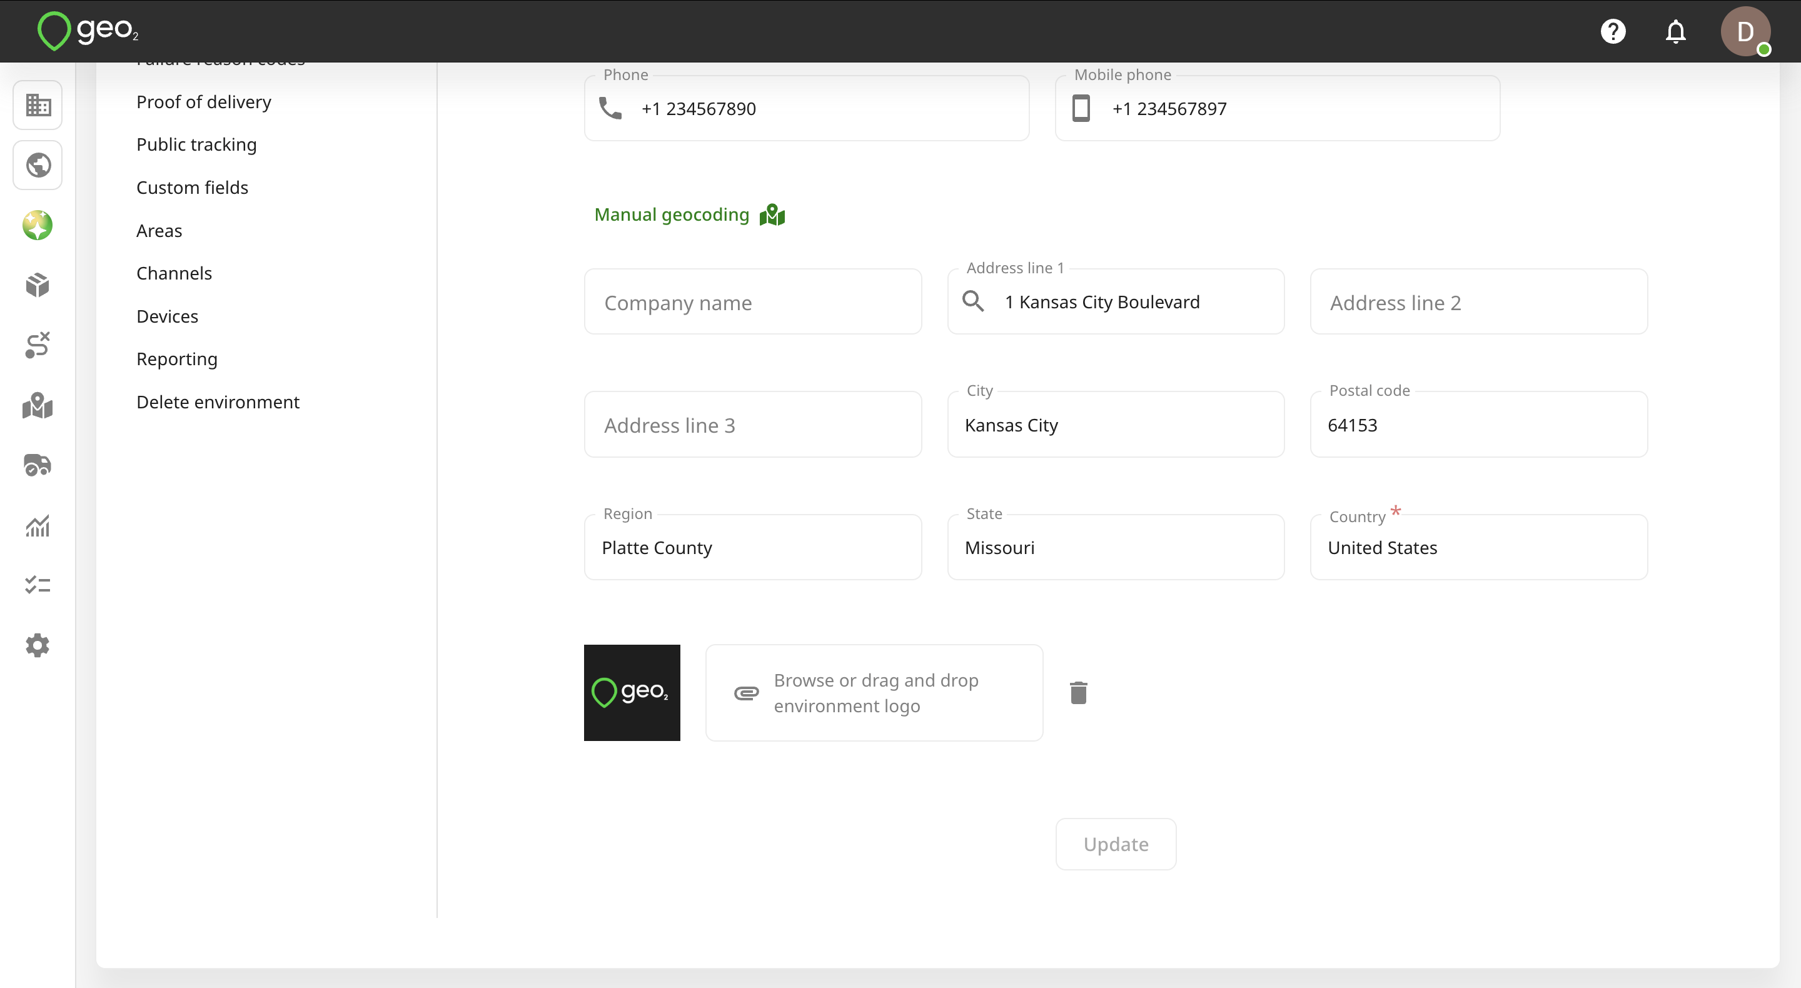Focus the Mobile phone field

pyautogui.click(x=1278, y=108)
